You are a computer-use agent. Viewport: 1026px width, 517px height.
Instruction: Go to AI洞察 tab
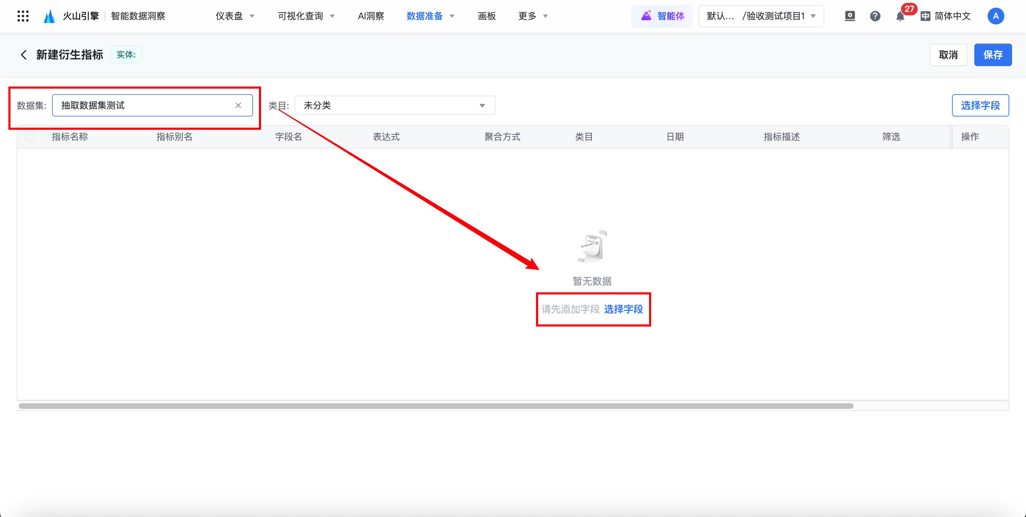click(x=370, y=16)
